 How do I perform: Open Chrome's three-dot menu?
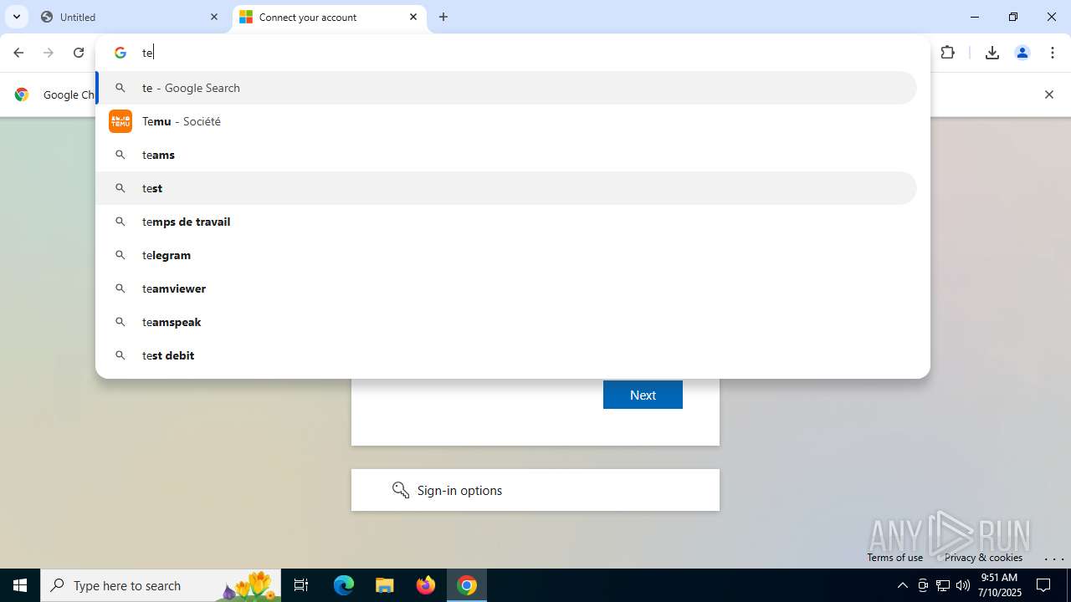pyautogui.click(x=1053, y=53)
